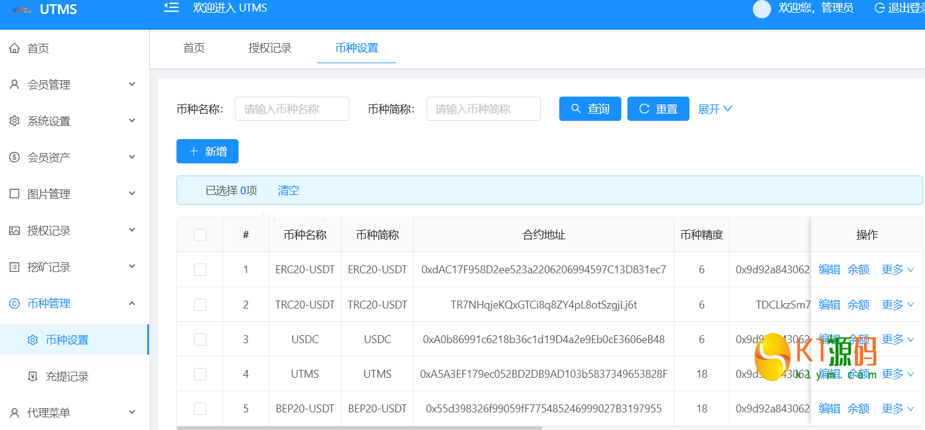Click the yen icon beside 充提记录
The height and width of the screenshot is (430, 925).
click(33, 376)
